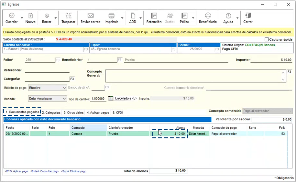The height and width of the screenshot is (182, 296).
Task: Open the Ayuda dropdown arrow
Action: click(x=237, y=18)
